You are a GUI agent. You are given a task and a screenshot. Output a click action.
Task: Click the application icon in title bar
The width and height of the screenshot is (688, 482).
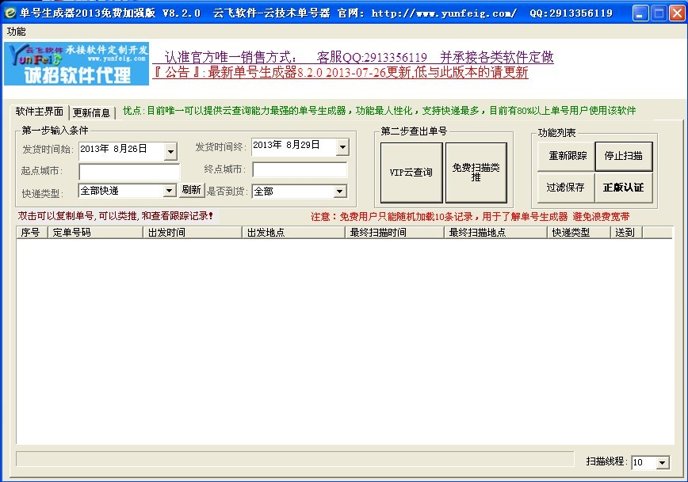10,13
